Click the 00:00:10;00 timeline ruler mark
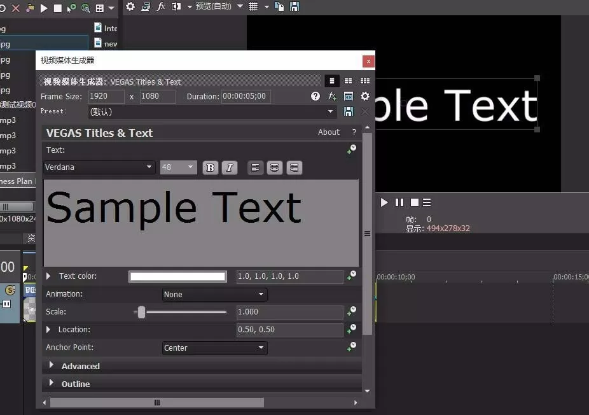This screenshot has width=589, height=415. (396, 277)
